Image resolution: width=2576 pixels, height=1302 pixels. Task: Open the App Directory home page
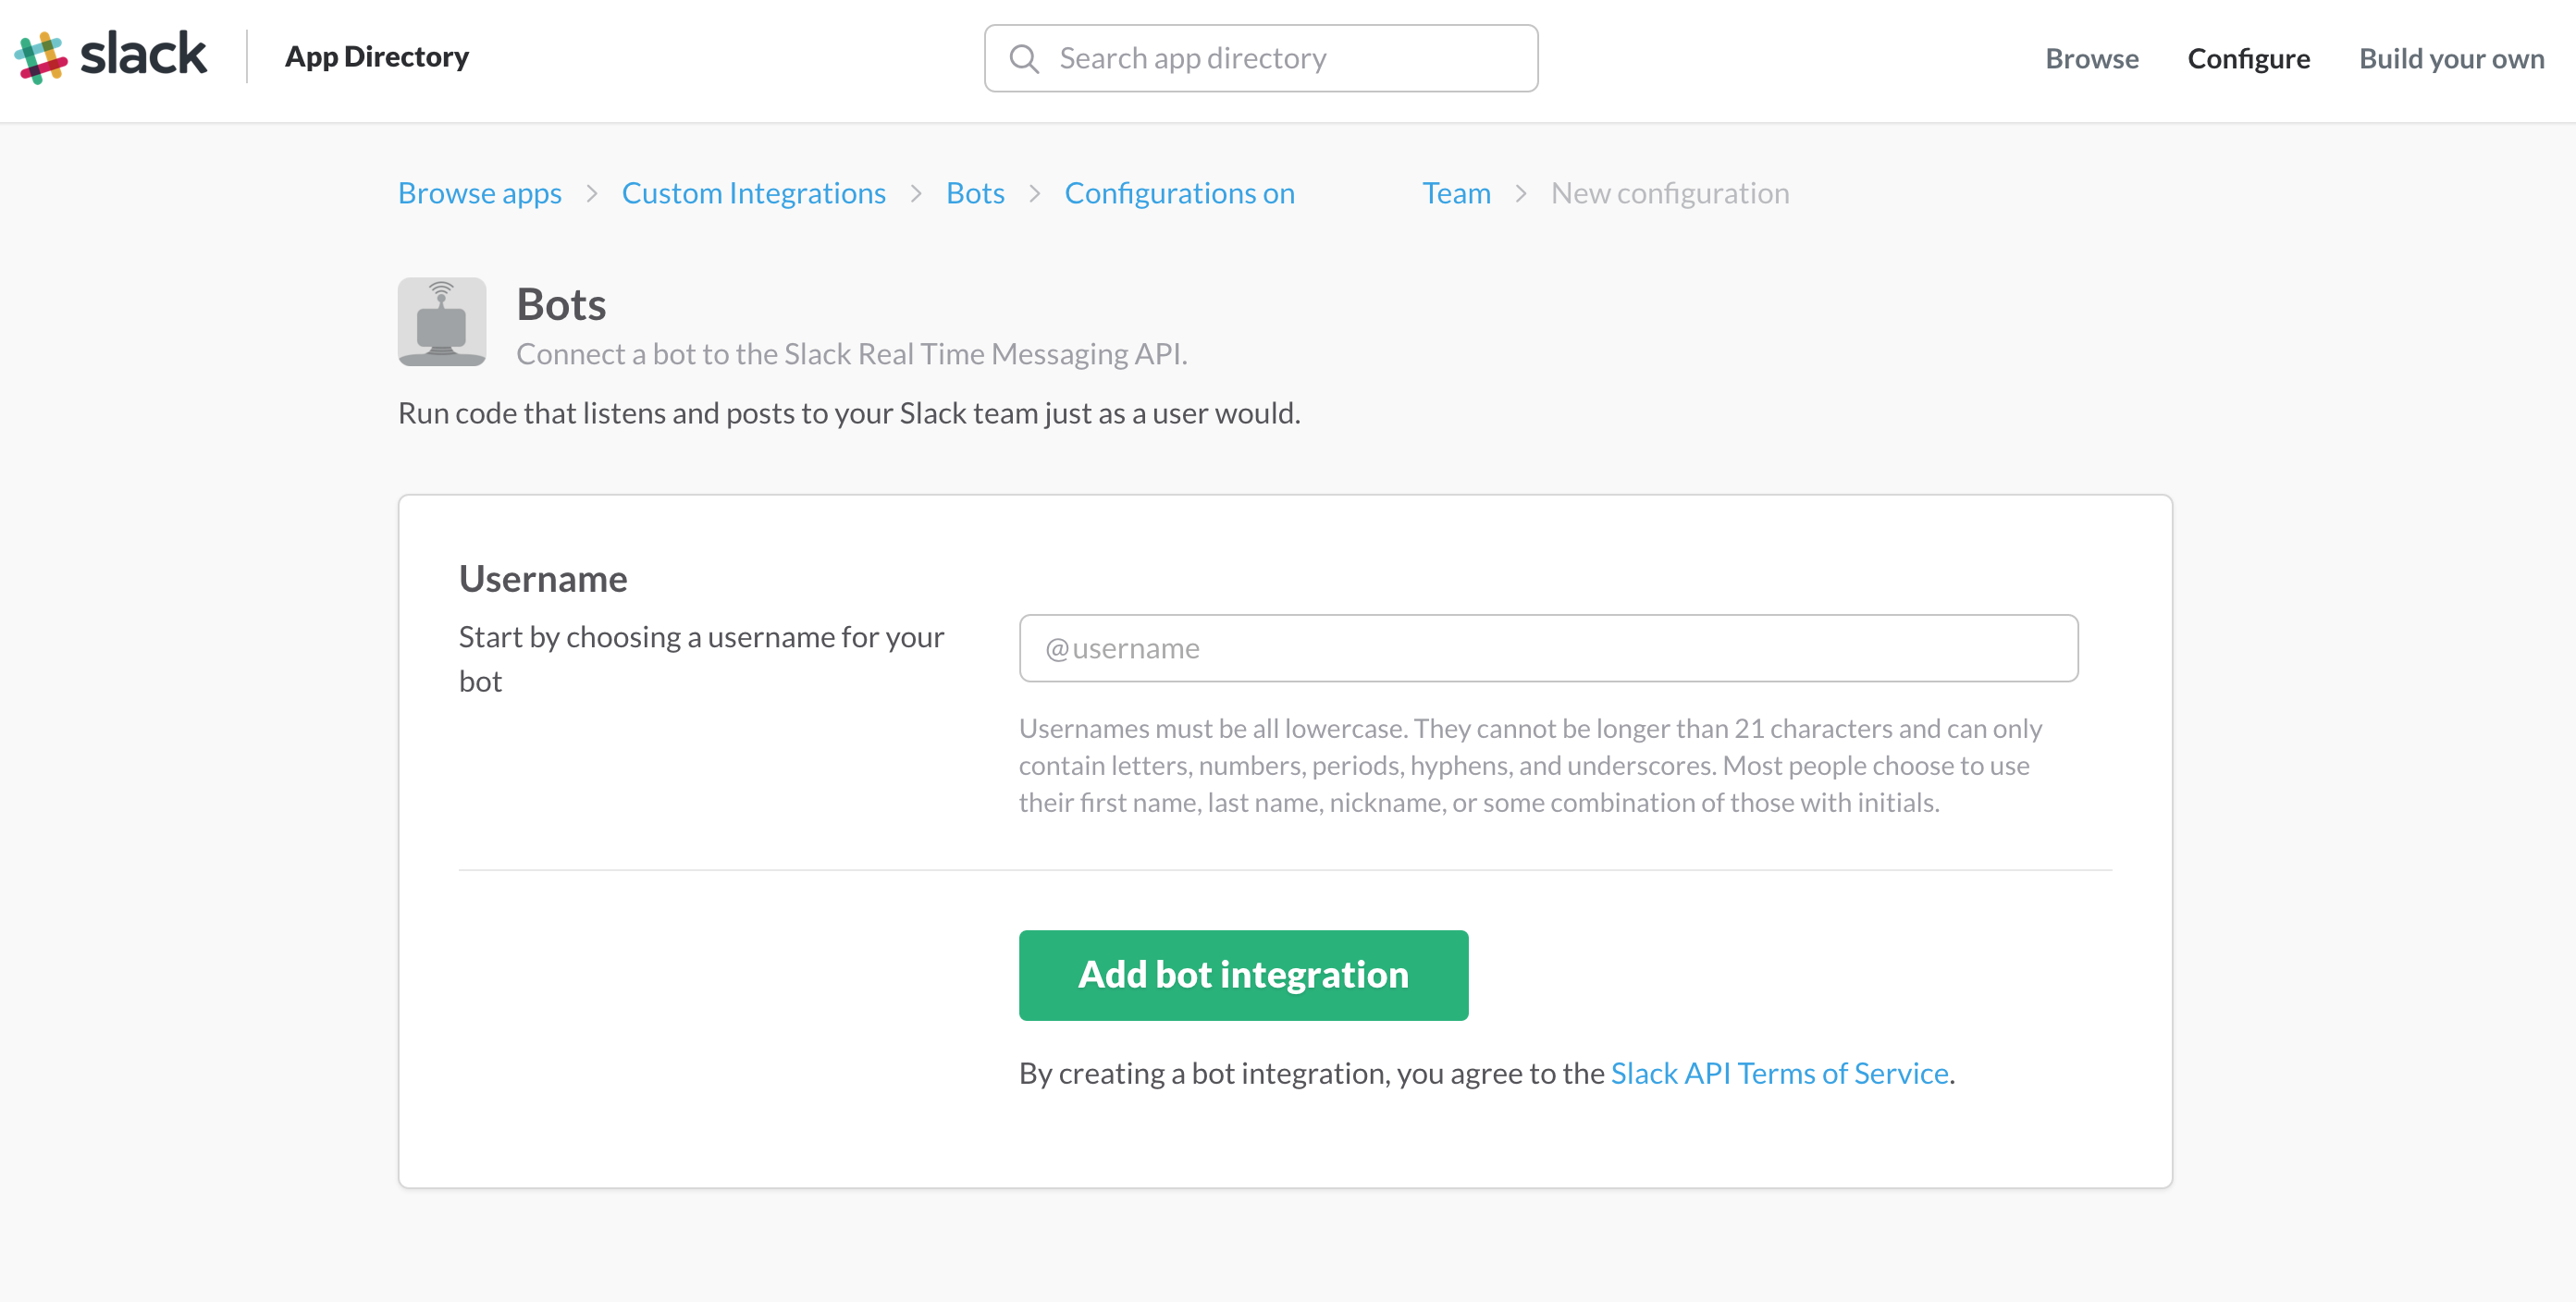click(376, 57)
